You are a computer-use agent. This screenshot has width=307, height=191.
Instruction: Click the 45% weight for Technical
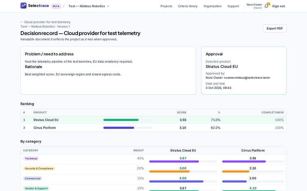pyautogui.click(x=140, y=159)
